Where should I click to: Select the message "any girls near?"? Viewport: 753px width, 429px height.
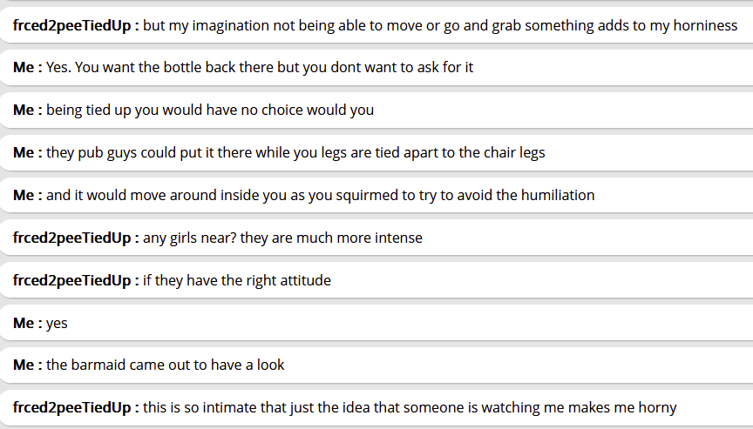(x=282, y=238)
